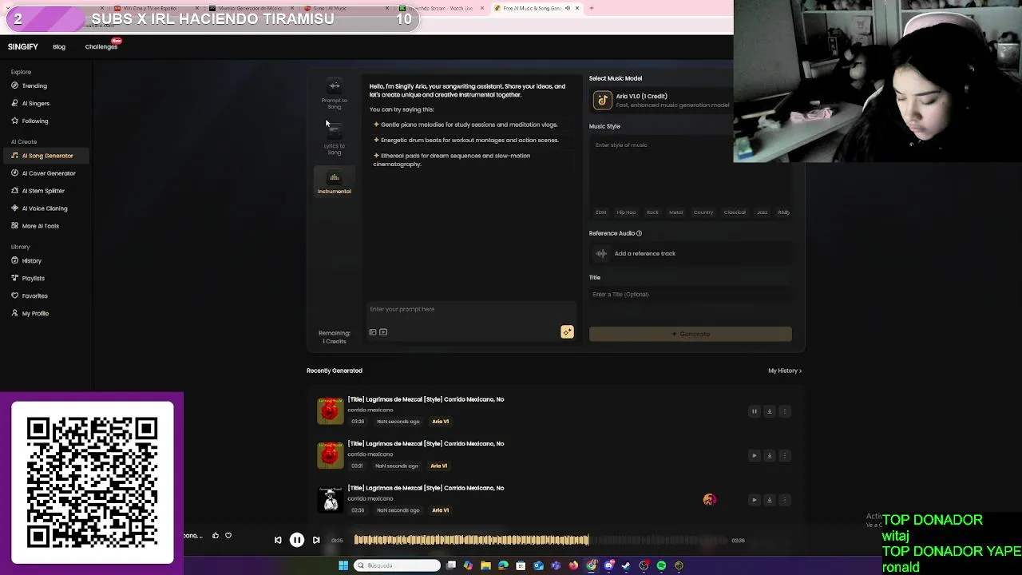Choose the EDM style tag
1022x575 pixels.
[x=601, y=212]
